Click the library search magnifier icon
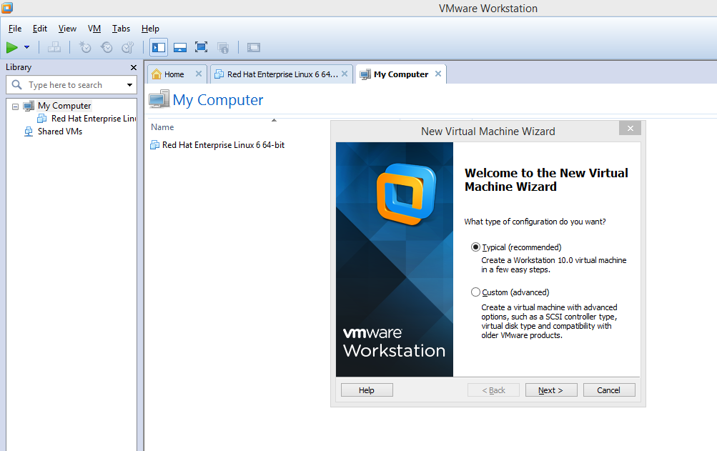717x451 pixels. click(17, 84)
